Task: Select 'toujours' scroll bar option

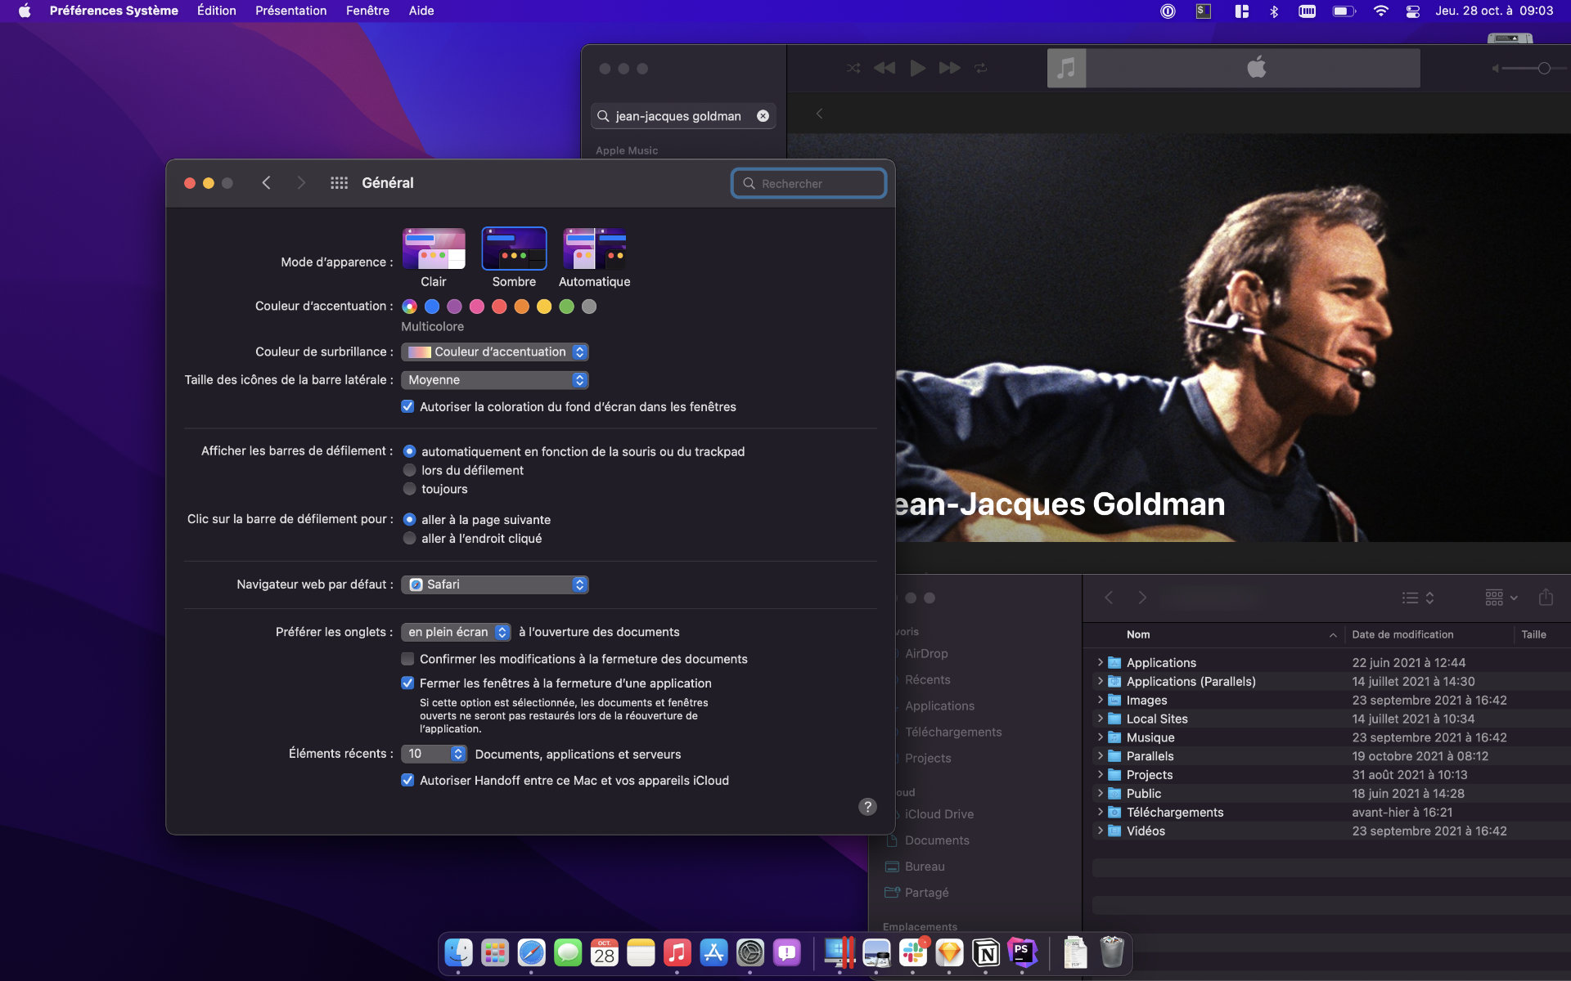Action: (x=409, y=489)
